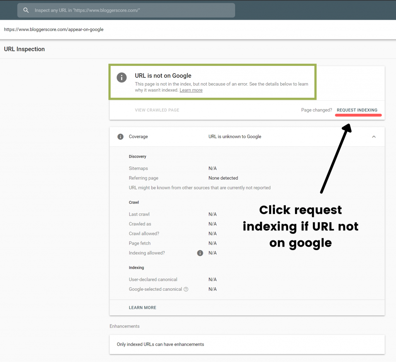The height and width of the screenshot is (362, 396).
Task: Click 'Only indexed URLs can have enhancements' card
Action: [x=247, y=345]
